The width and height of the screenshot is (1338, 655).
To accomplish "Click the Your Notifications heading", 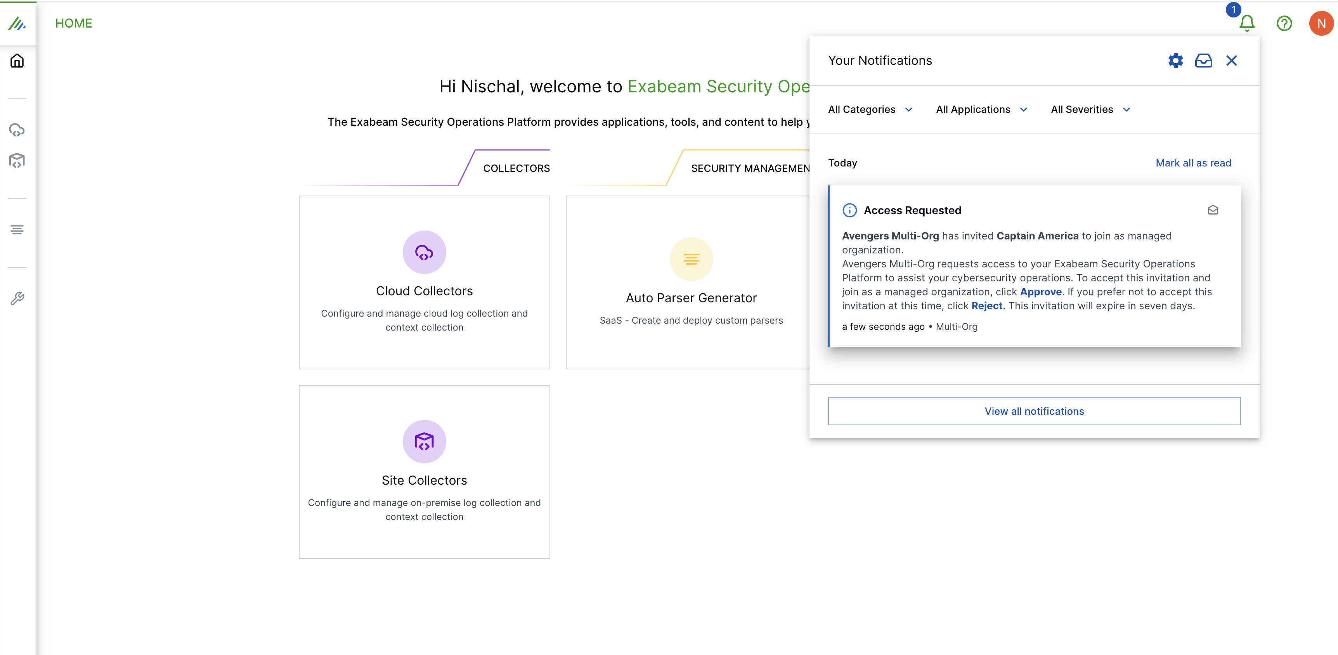I will (880, 61).
